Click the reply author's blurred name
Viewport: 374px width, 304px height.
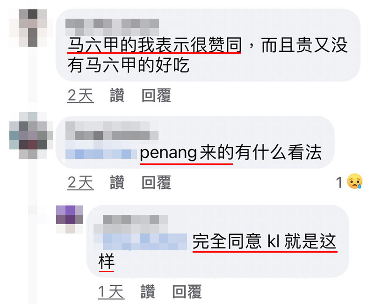pos(131,224)
